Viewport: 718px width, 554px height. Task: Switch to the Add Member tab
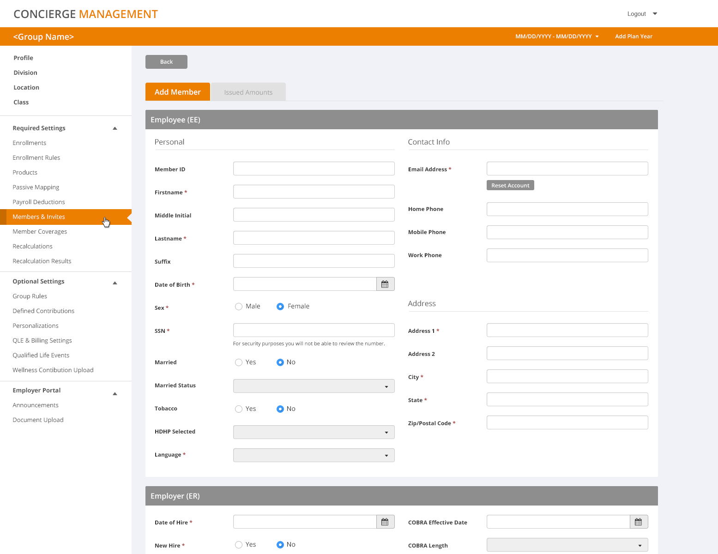[178, 92]
